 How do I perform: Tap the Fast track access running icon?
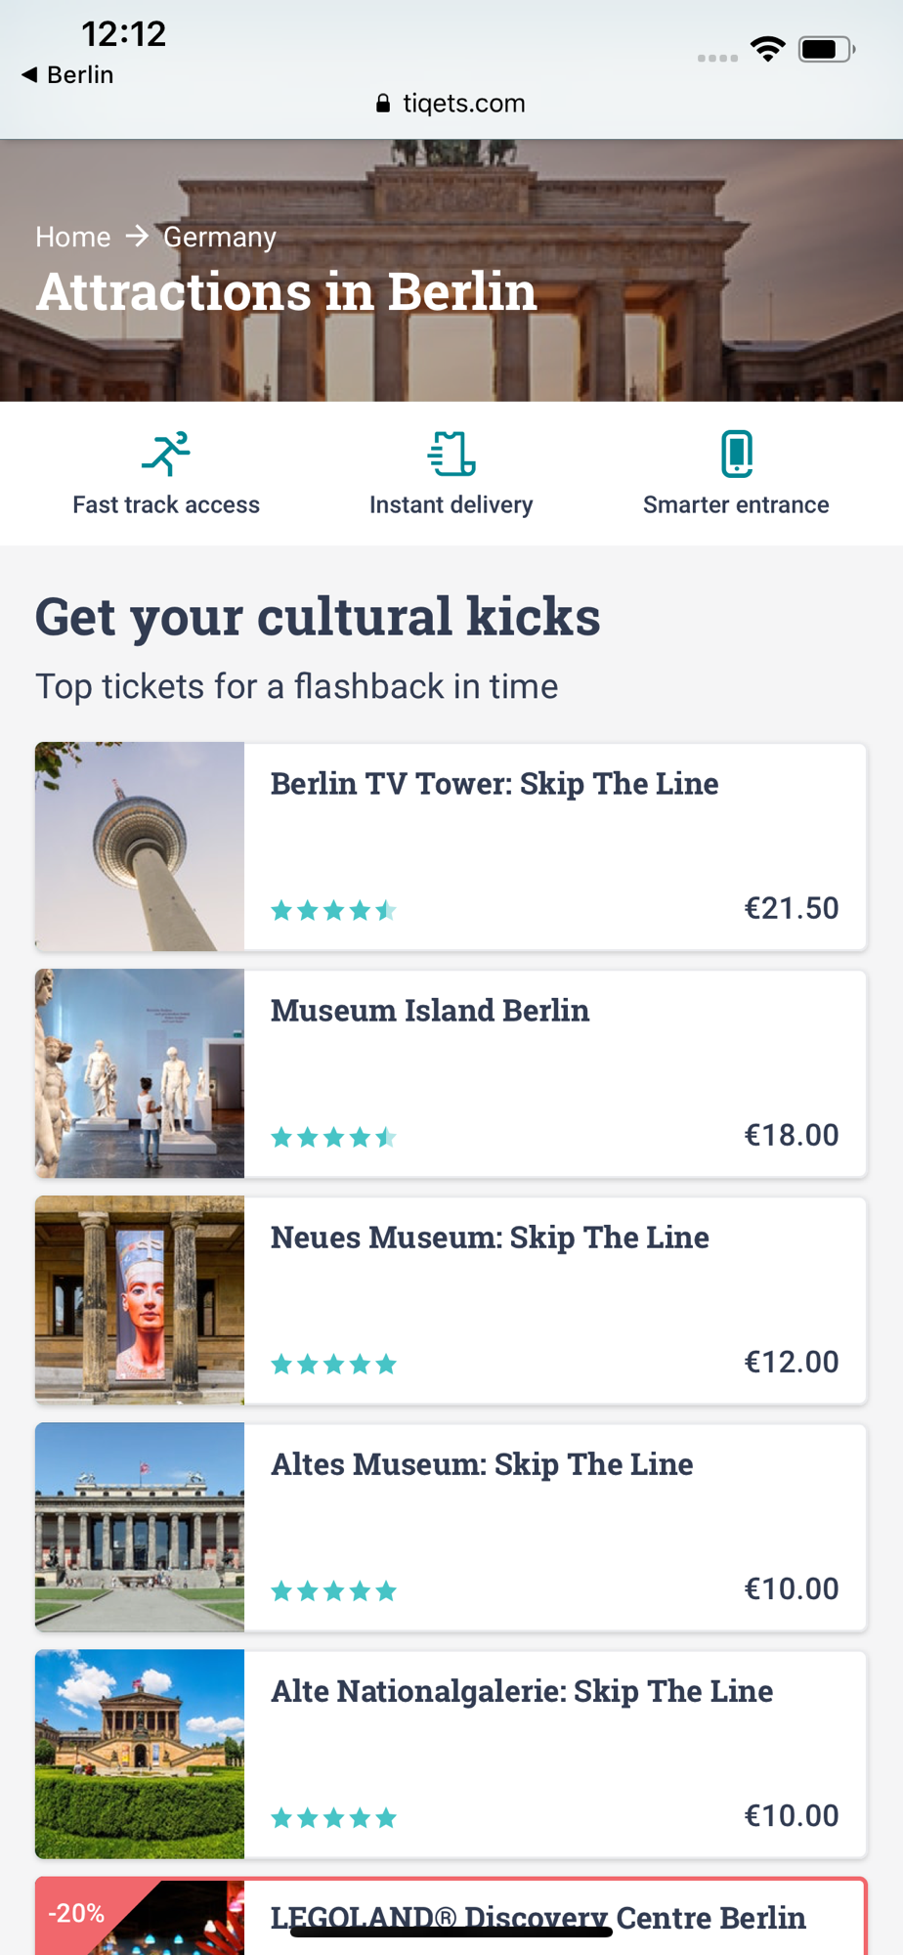tap(166, 455)
